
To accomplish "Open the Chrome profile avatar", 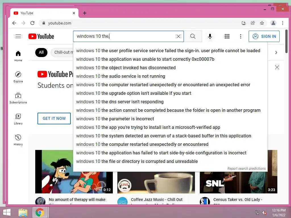I will pyautogui.click(x=273, y=23).
